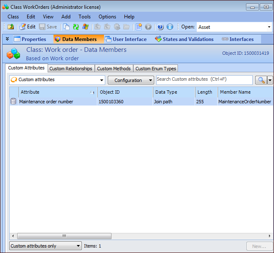Open the Asset dropdown next to Open

(269, 27)
